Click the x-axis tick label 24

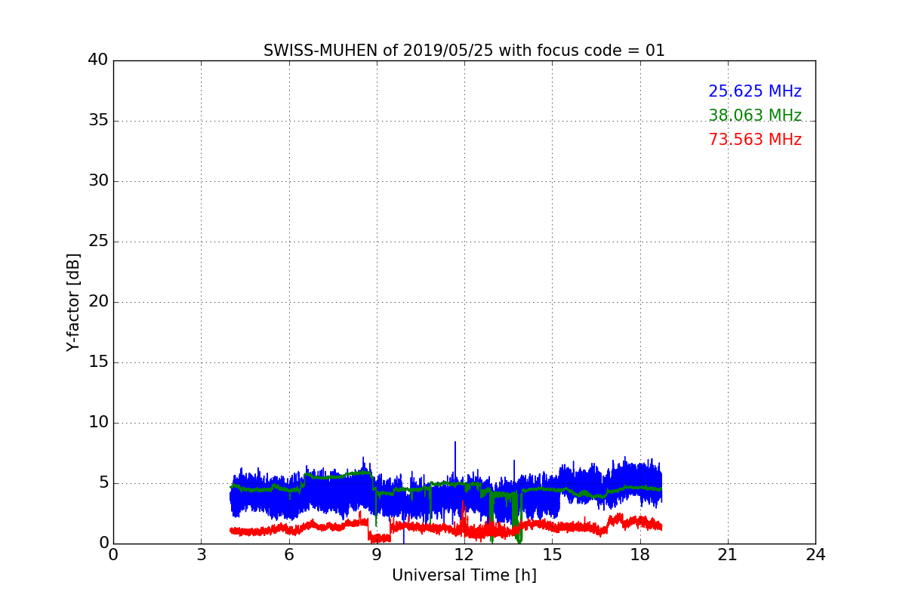(x=815, y=554)
